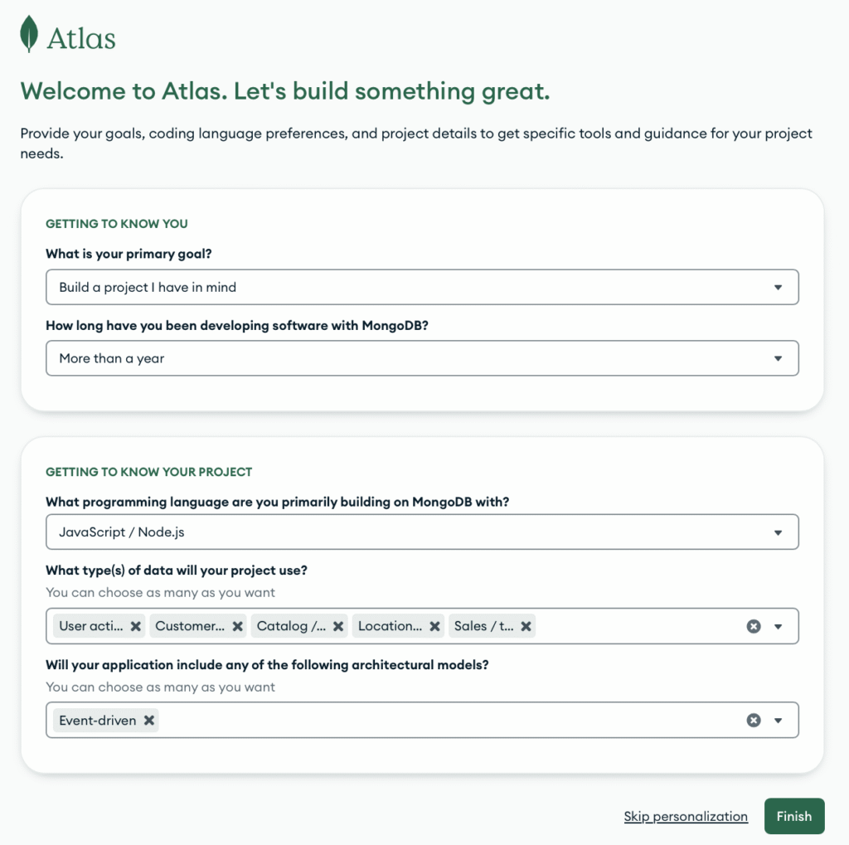Remove the User activity data tag
The image size is (849, 845).
click(x=136, y=626)
